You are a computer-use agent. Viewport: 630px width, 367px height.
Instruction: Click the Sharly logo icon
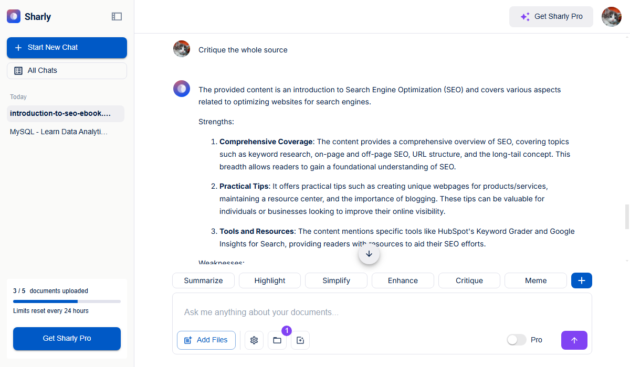tap(14, 16)
